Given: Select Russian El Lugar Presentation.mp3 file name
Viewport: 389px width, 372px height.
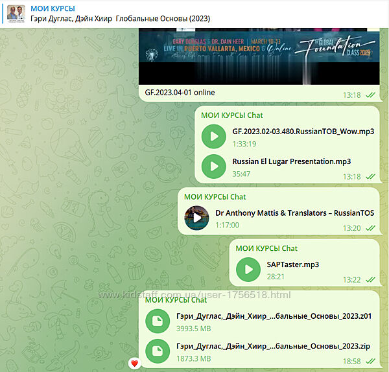Looking at the screenshot, I should pos(292,161).
